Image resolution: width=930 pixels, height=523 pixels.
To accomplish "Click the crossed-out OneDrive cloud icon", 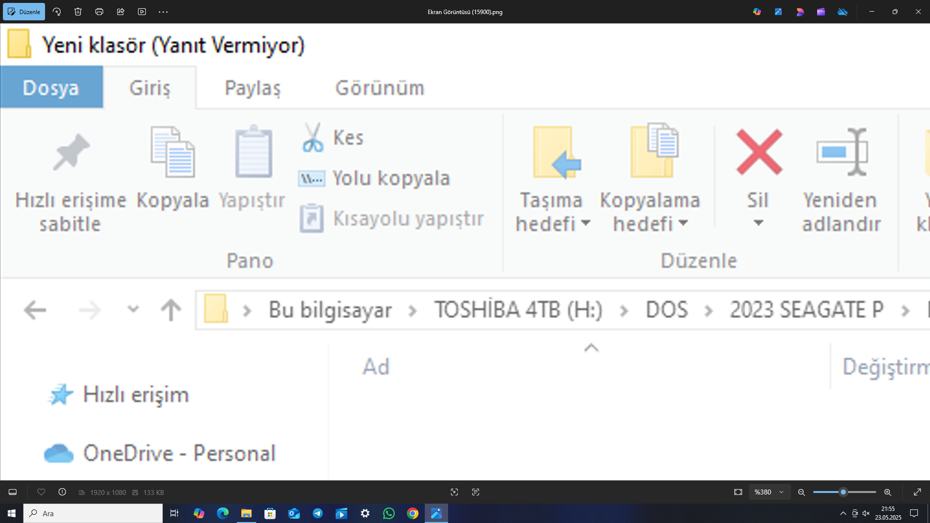I will 843,12.
